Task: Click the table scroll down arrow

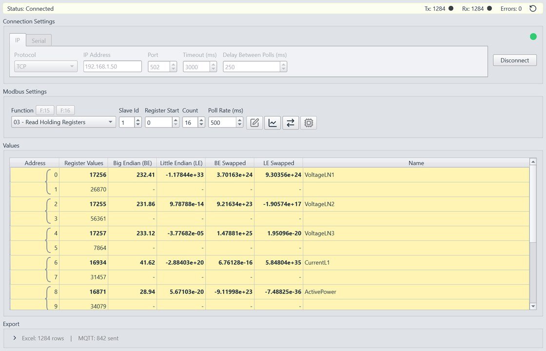Action: (533, 307)
